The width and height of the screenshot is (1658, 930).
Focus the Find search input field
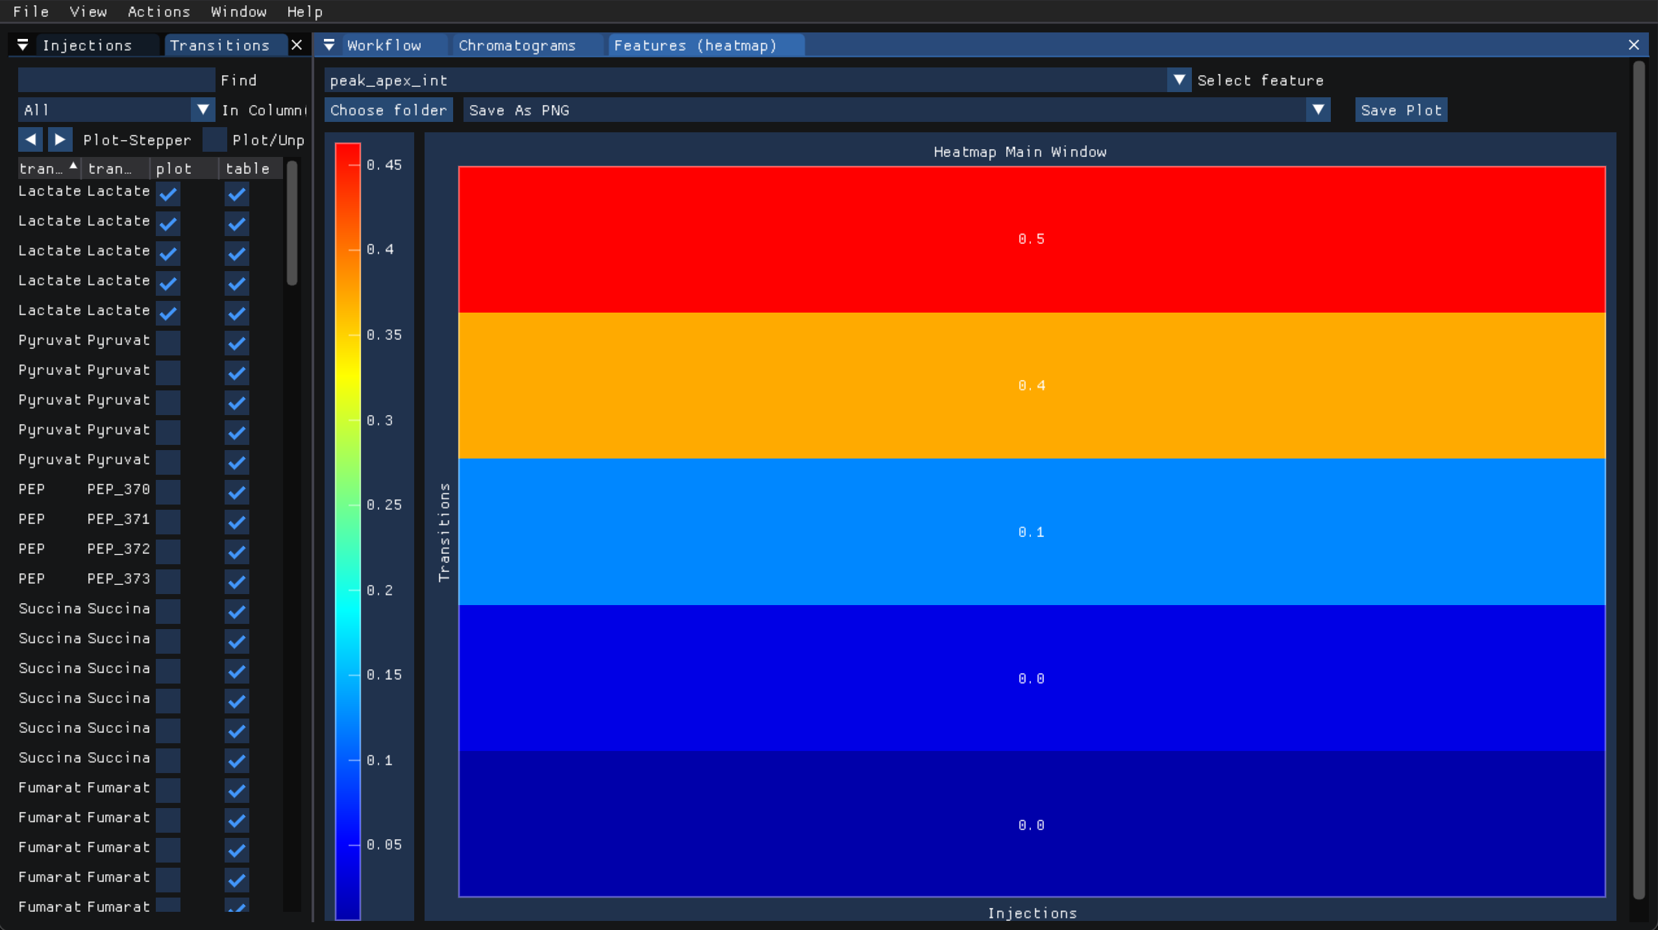click(117, 80)
